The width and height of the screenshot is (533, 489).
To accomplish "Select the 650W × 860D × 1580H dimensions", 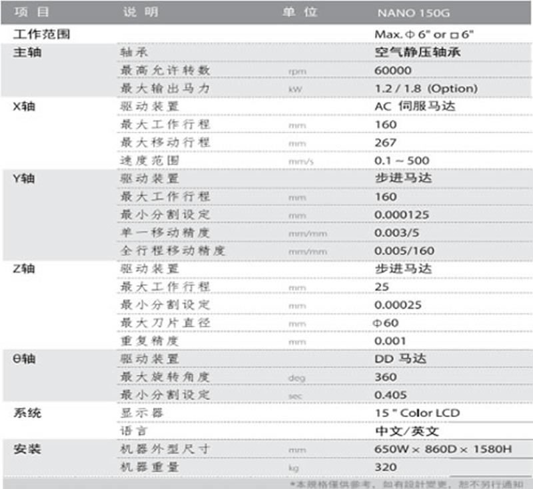I will [x=443, y=449].
